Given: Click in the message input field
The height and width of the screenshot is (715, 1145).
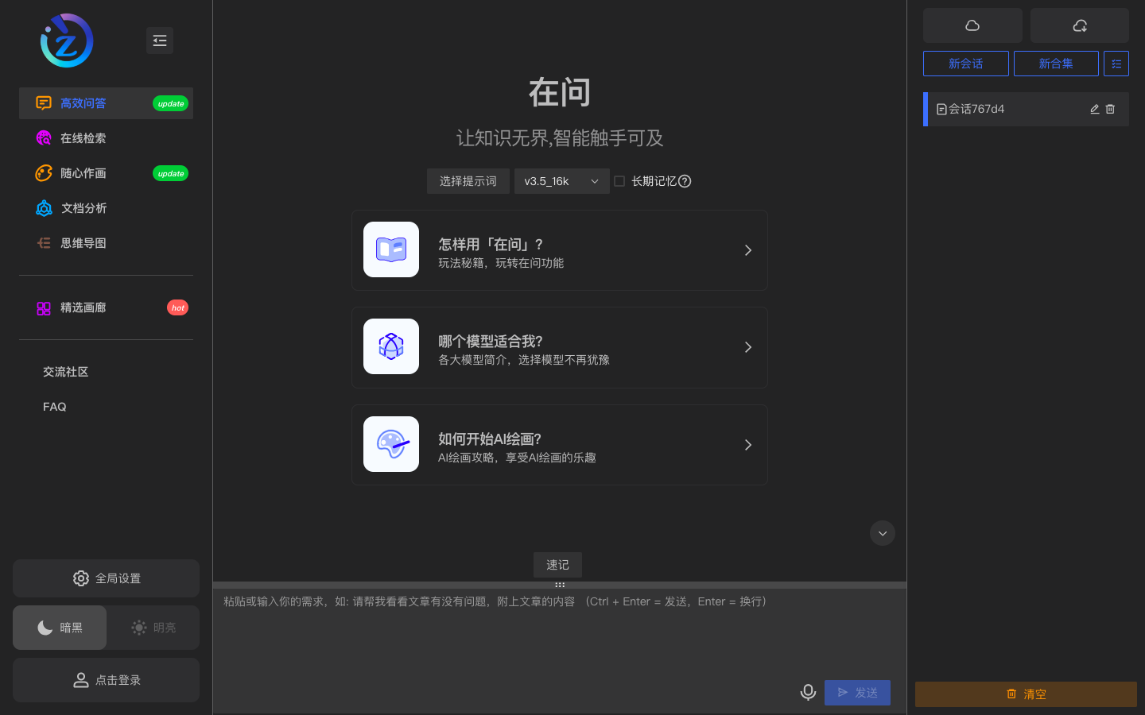Looking at the screenshot, I should (x=557, y=628).
